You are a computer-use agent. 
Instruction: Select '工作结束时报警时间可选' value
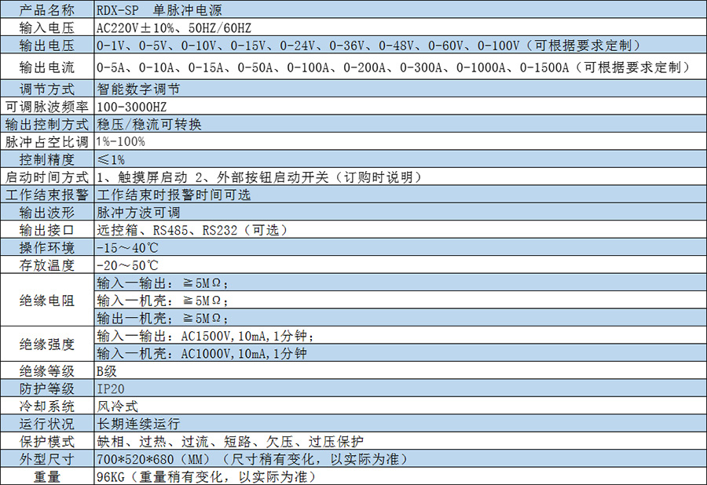click(174, 195)
